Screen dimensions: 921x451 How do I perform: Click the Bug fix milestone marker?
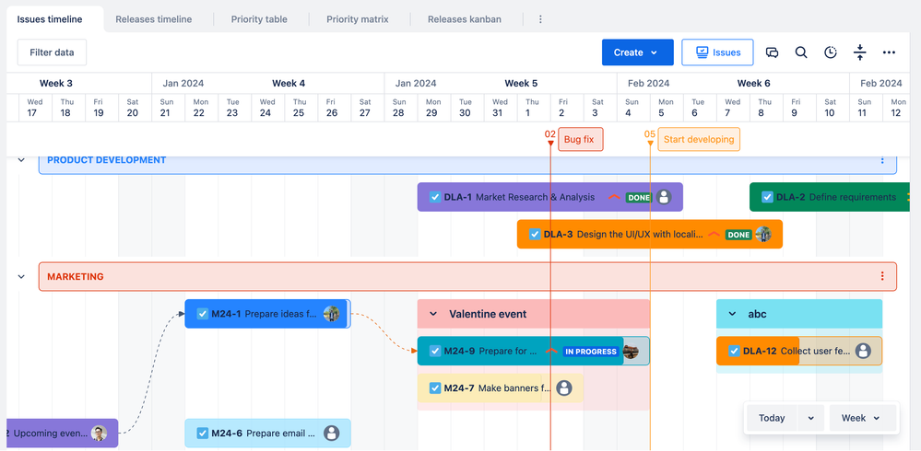coord(580,140)
